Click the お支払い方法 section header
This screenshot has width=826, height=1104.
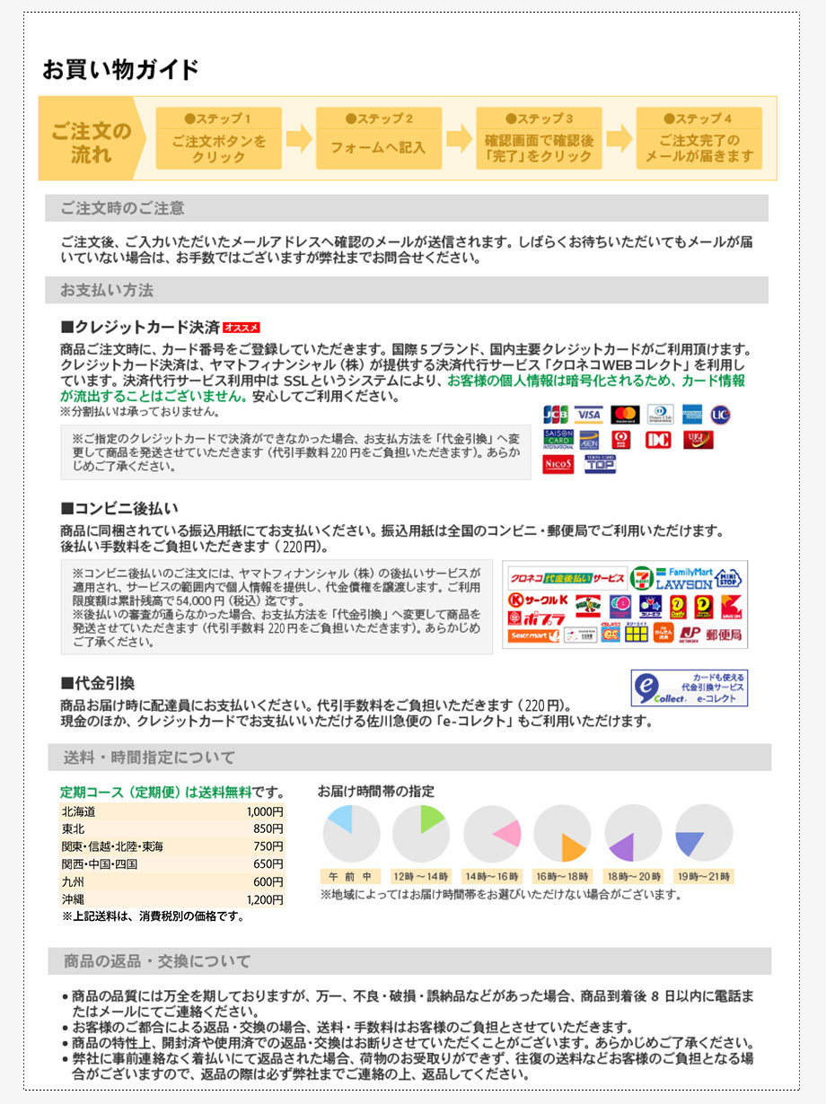pos(407,290)
